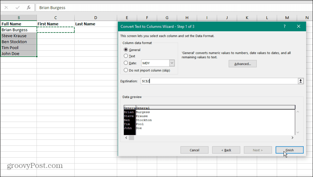Viewport: 313px width, 177px height.
Task: Click the wizard help question mark icon
Action: (x=284, y=27)
